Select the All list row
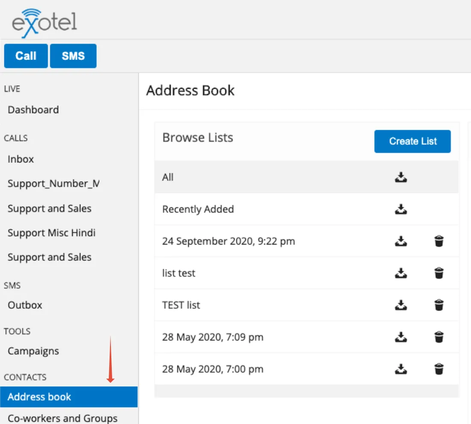 pyautogui.click(x=307, y=177)
